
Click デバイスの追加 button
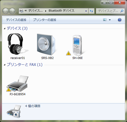click(16, 20)
